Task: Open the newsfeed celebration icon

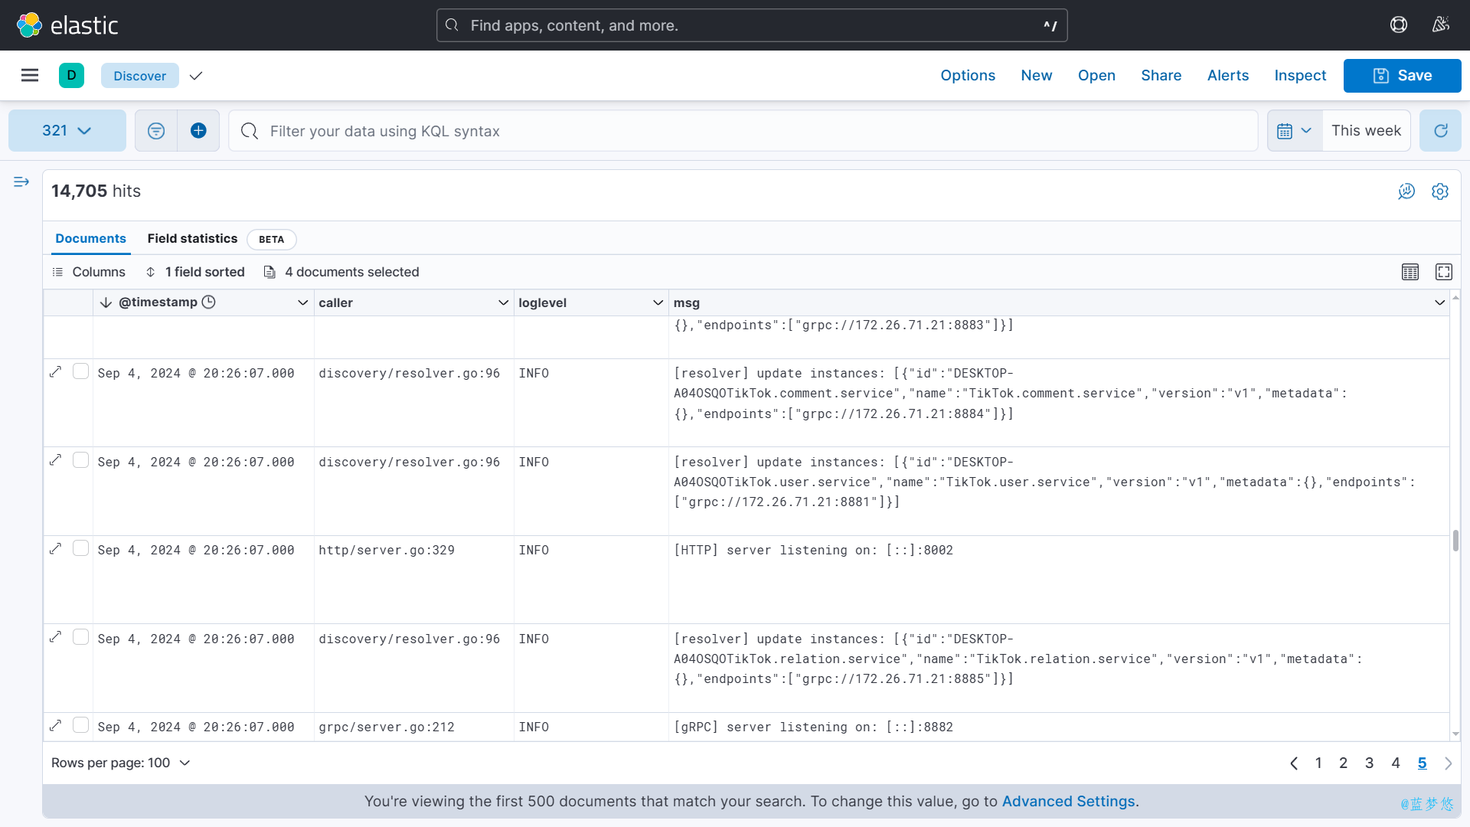Action: pyautogui.click(x=1441, y=25)
